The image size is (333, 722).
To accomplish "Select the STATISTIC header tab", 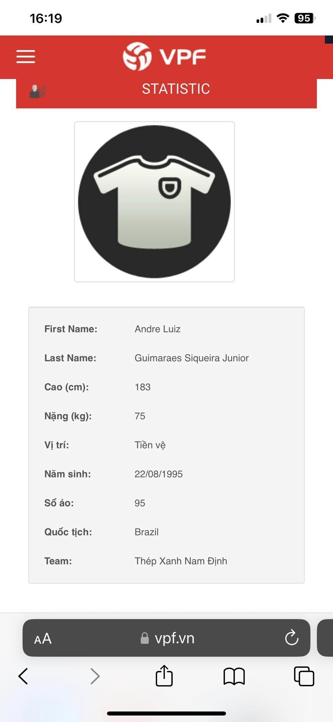I will coord(176,89).
